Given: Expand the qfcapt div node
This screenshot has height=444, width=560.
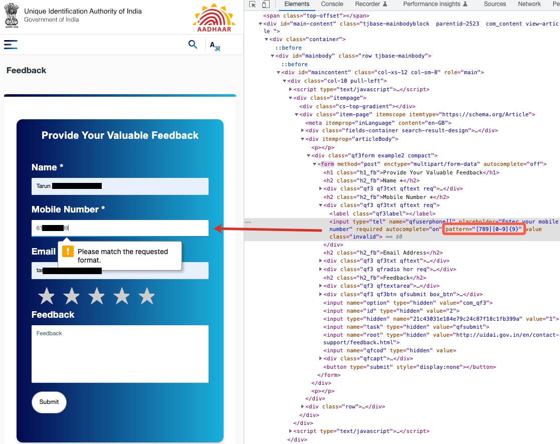Looking at the screenshot, I should coord(320,359).
